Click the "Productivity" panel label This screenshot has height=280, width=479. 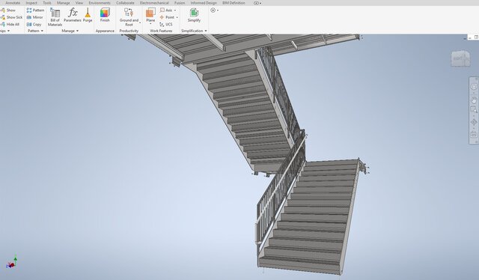pos(129,31)
